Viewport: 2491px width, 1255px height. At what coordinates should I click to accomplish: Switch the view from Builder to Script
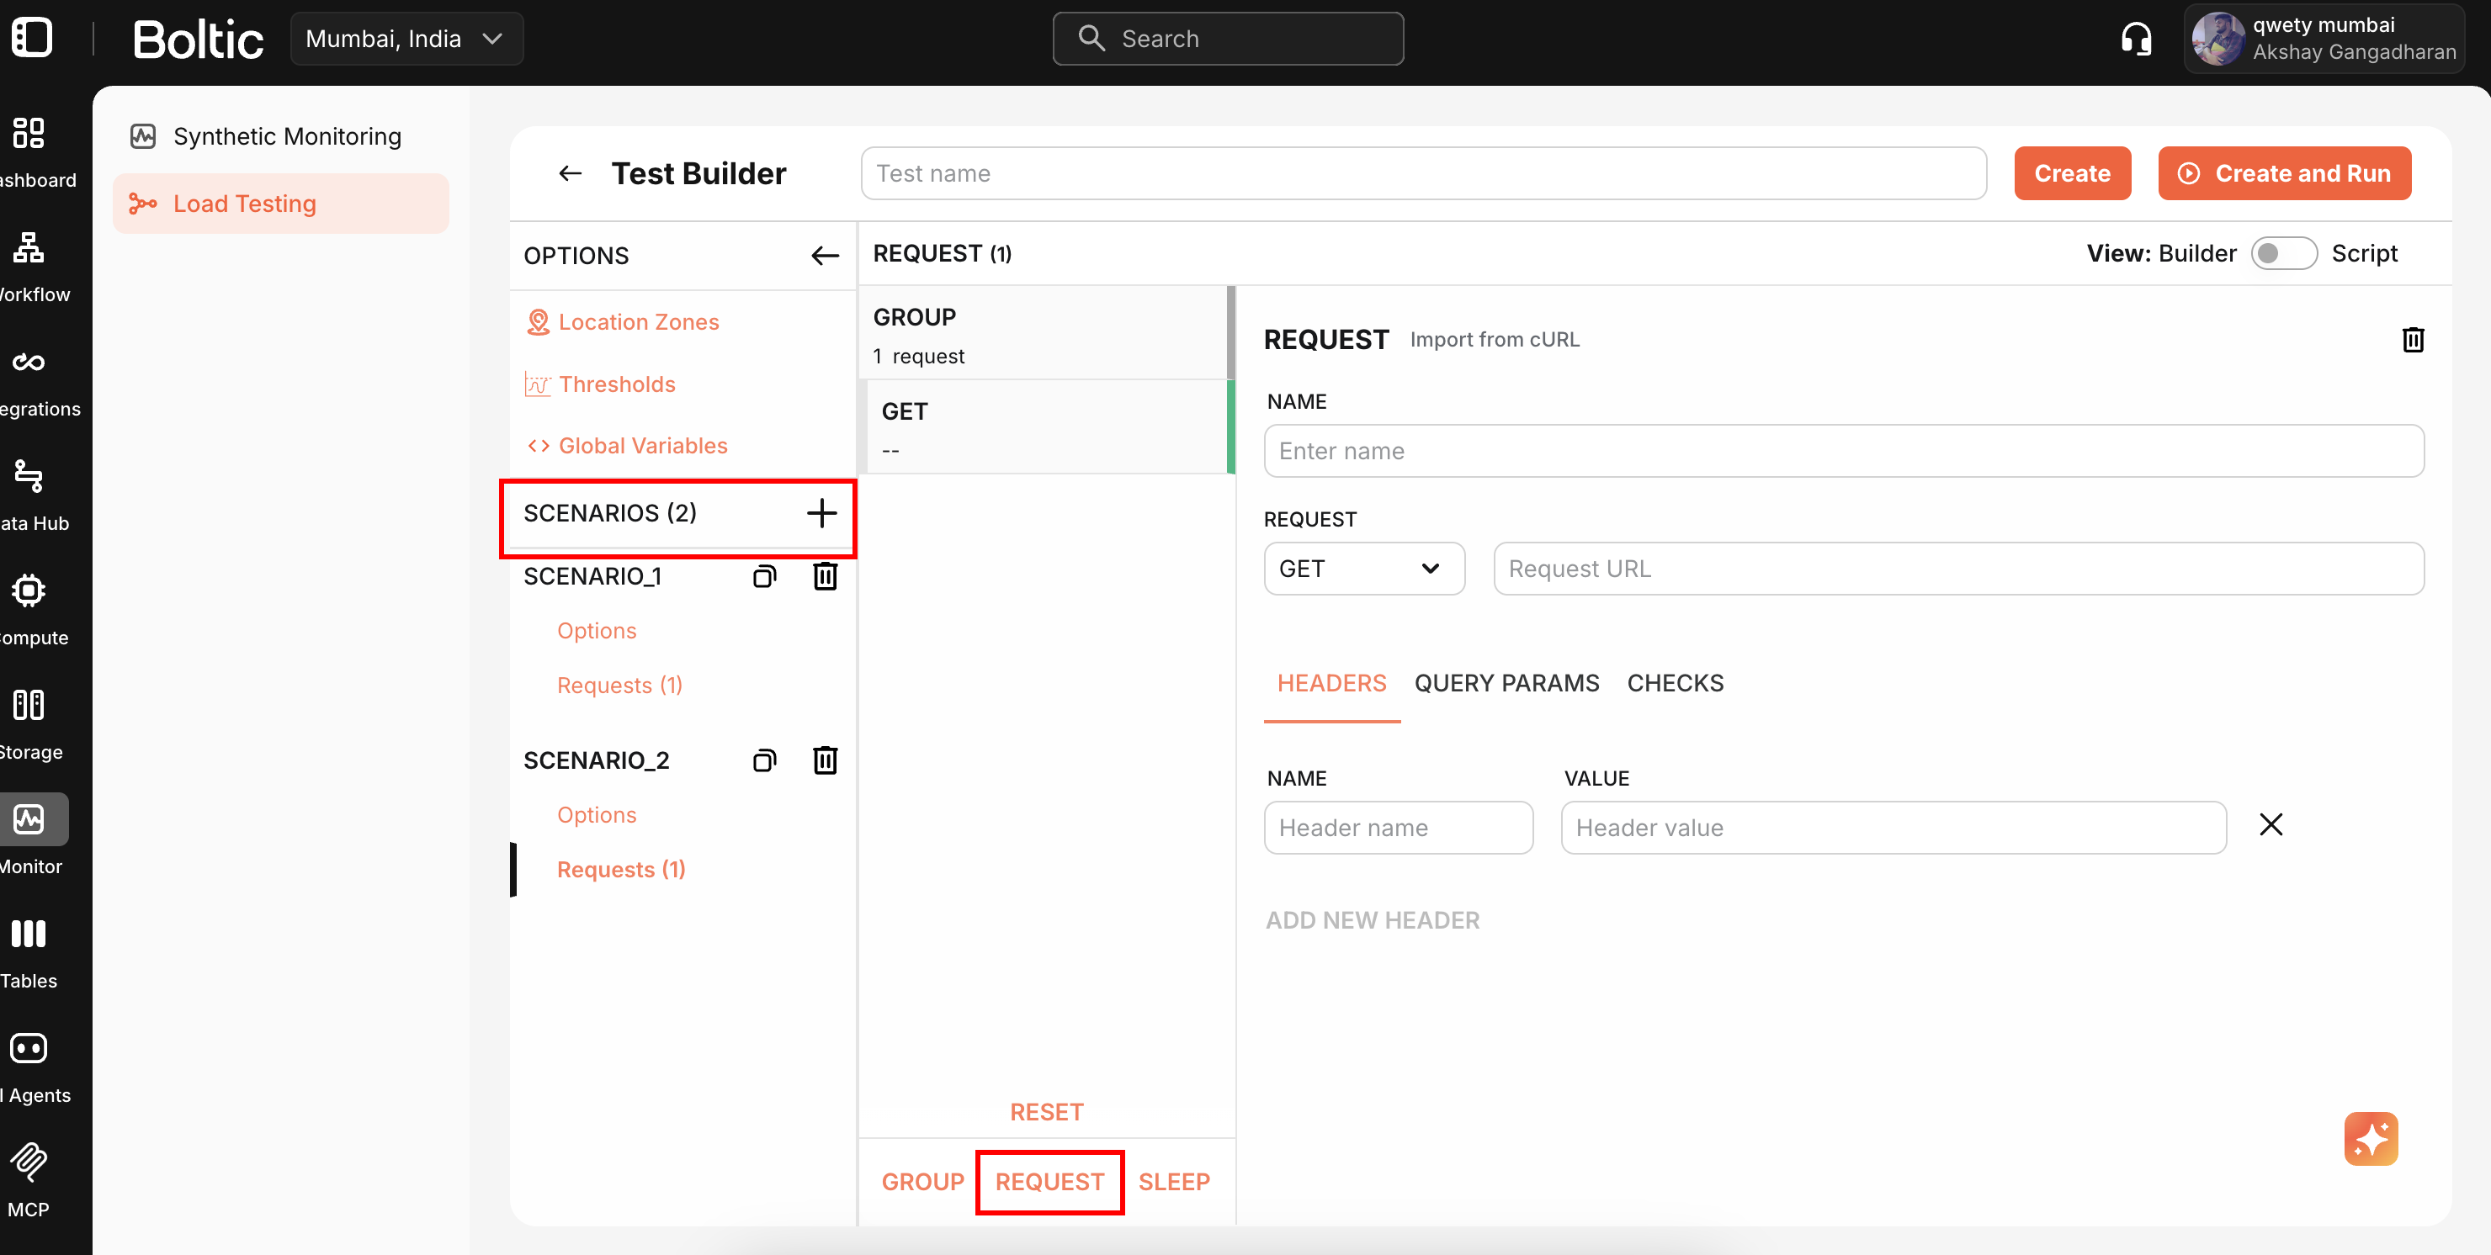click(2284, 252)
